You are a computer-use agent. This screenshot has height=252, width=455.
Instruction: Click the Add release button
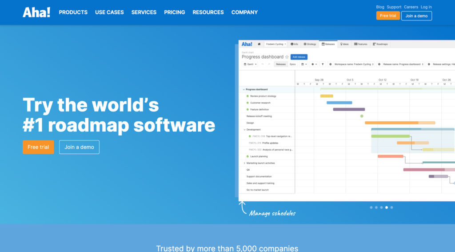[x=299, y=57]
